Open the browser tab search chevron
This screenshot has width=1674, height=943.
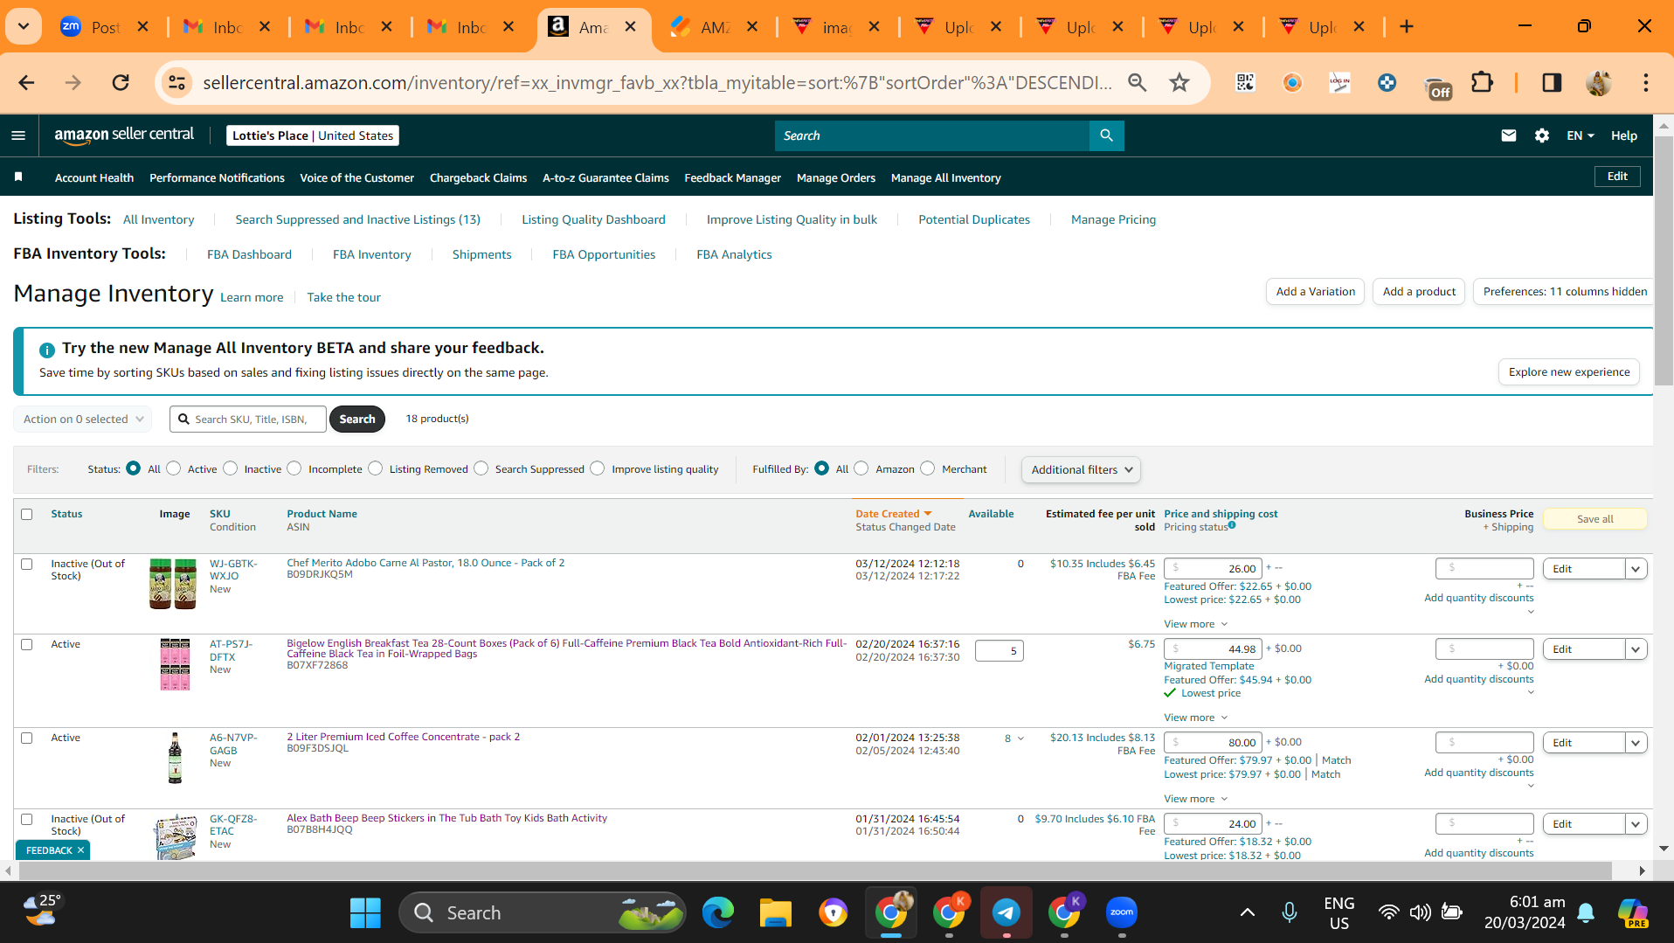[x=24, y=27]
